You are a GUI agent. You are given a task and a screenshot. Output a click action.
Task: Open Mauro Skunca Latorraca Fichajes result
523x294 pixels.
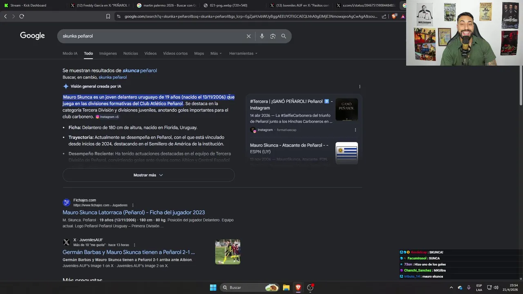click(134, 212)
